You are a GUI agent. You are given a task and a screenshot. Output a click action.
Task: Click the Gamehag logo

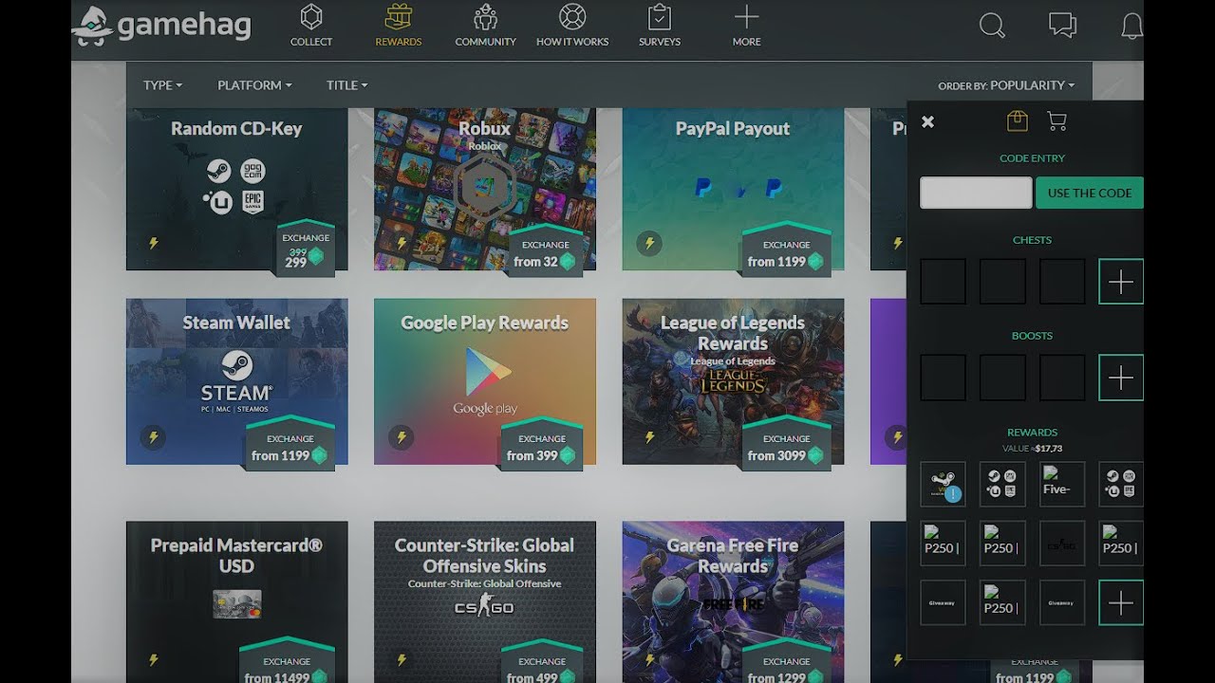[x=162, y=25]
